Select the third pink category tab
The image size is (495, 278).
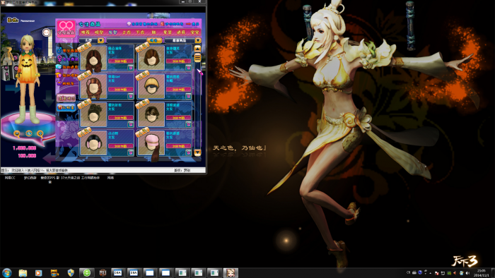pos(112,32)
